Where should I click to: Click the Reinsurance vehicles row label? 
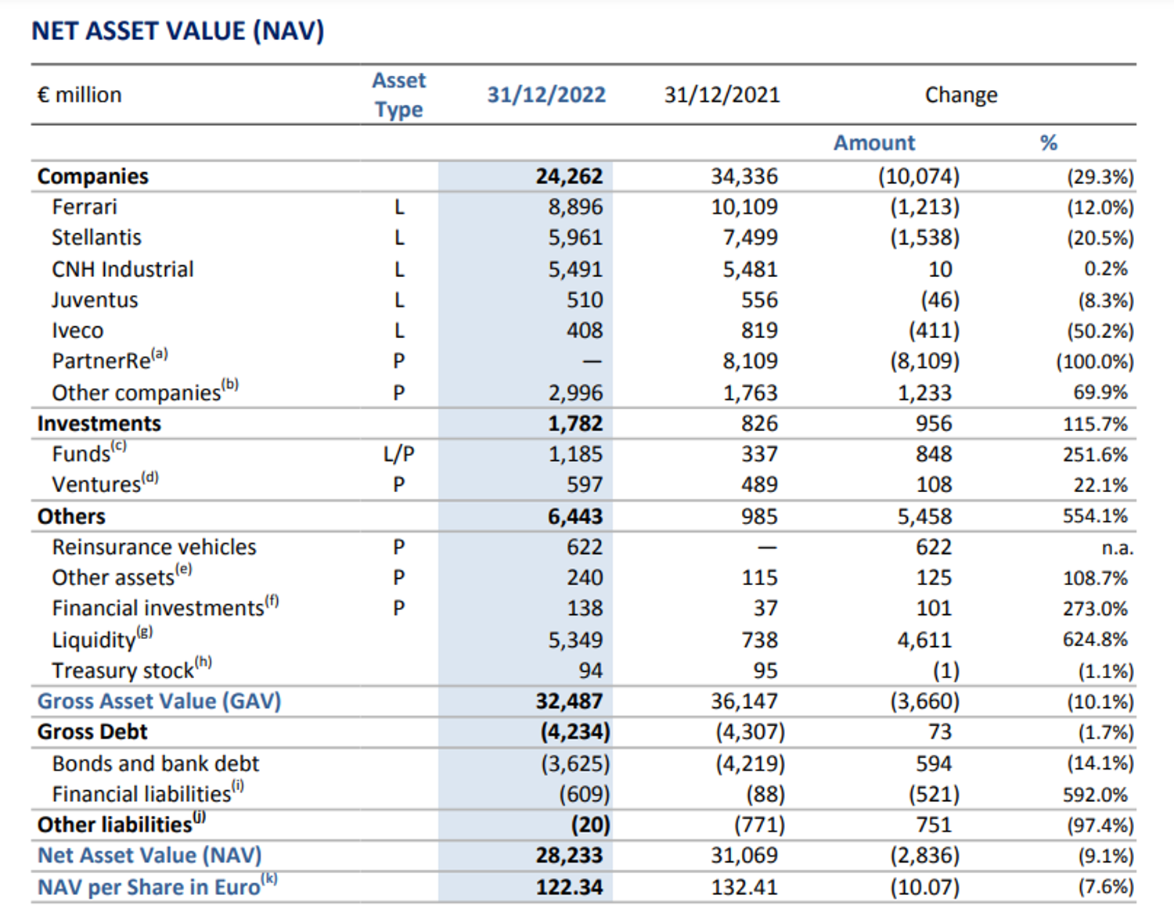tap(153, 547)
